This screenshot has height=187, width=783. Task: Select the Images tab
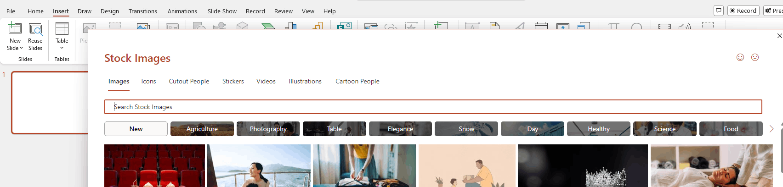point(119,81)
